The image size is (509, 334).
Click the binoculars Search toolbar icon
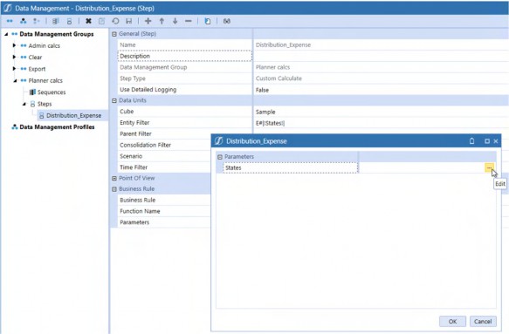point(227,21)
